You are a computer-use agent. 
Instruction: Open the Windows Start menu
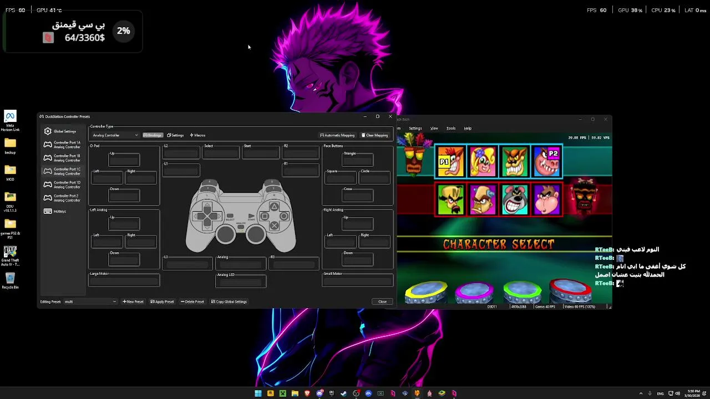(x=258, y=393)
